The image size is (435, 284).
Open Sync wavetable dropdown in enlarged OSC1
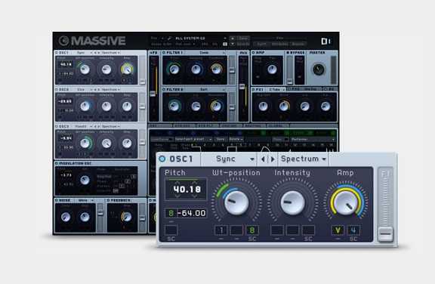pos(229,159)
